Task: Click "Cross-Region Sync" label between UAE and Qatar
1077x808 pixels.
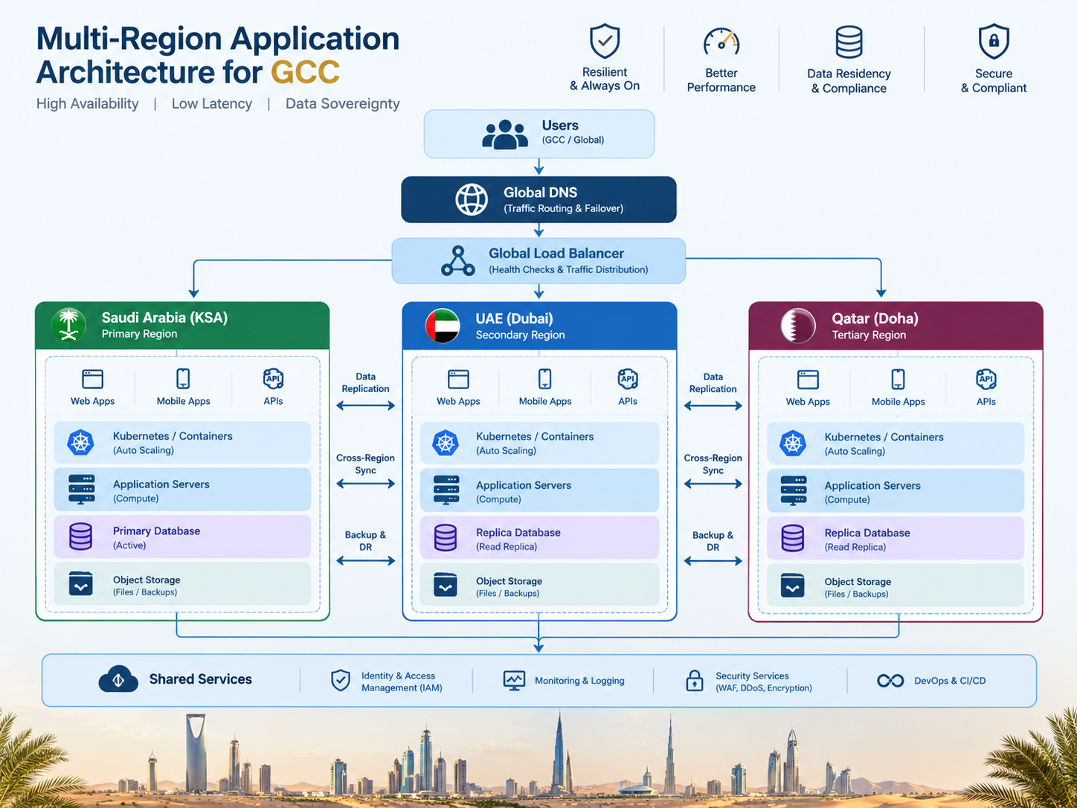Action: click(713, 464)
